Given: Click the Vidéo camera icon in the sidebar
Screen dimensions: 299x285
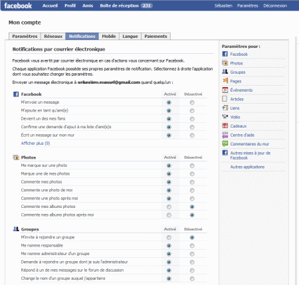Looking at the screenshot, I should point(225,117).
